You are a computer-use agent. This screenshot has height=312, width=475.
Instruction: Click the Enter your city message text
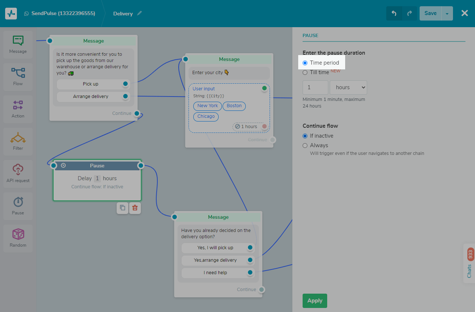pos(211,73)
